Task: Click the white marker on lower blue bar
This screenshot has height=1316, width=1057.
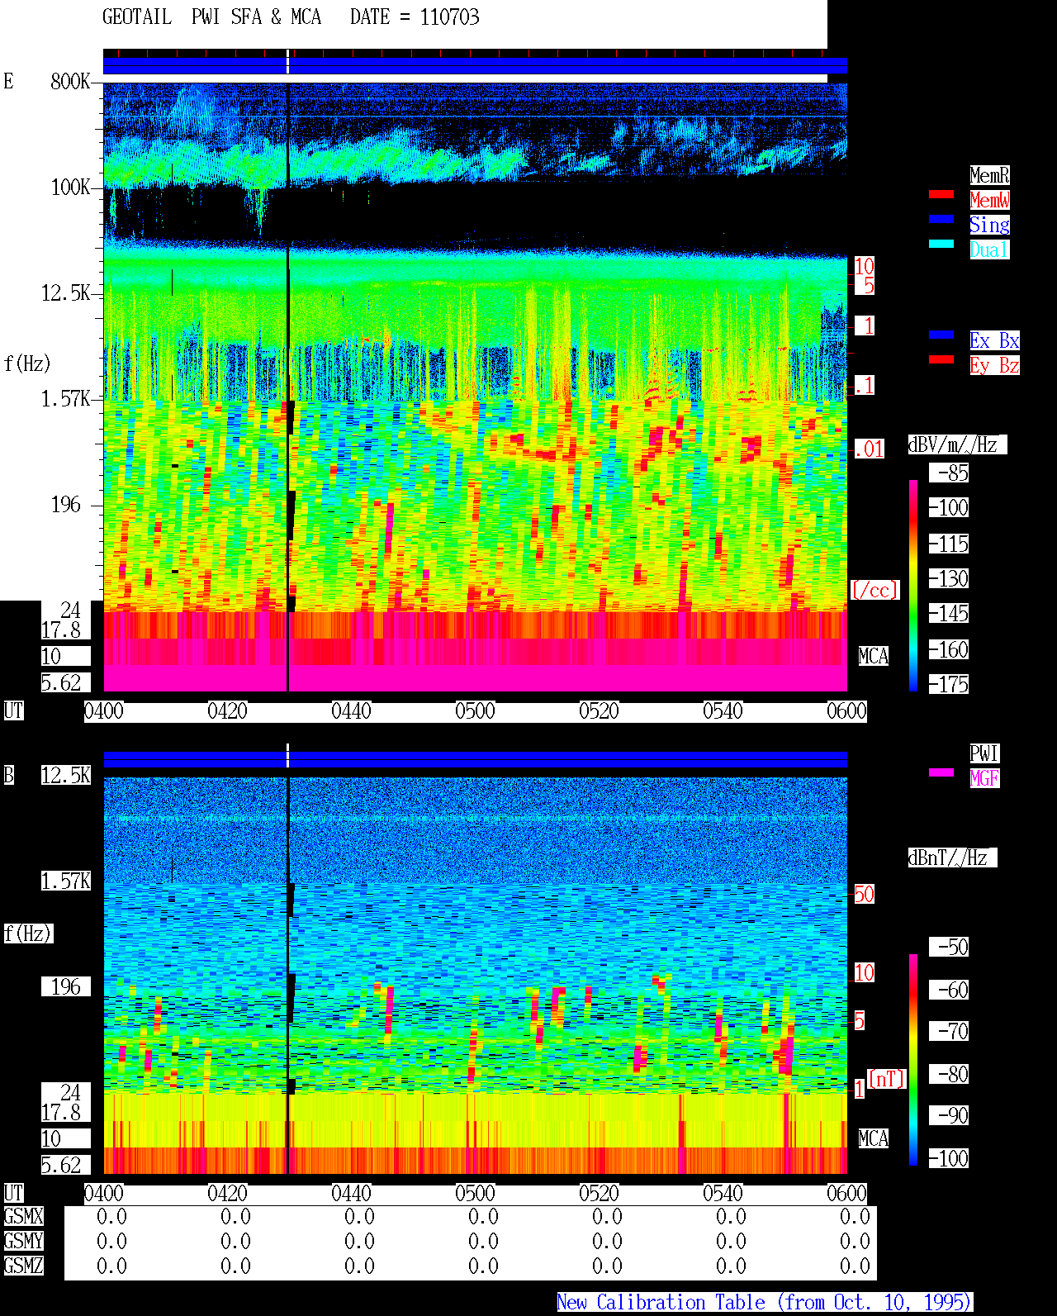Action: tap(287, 756)
